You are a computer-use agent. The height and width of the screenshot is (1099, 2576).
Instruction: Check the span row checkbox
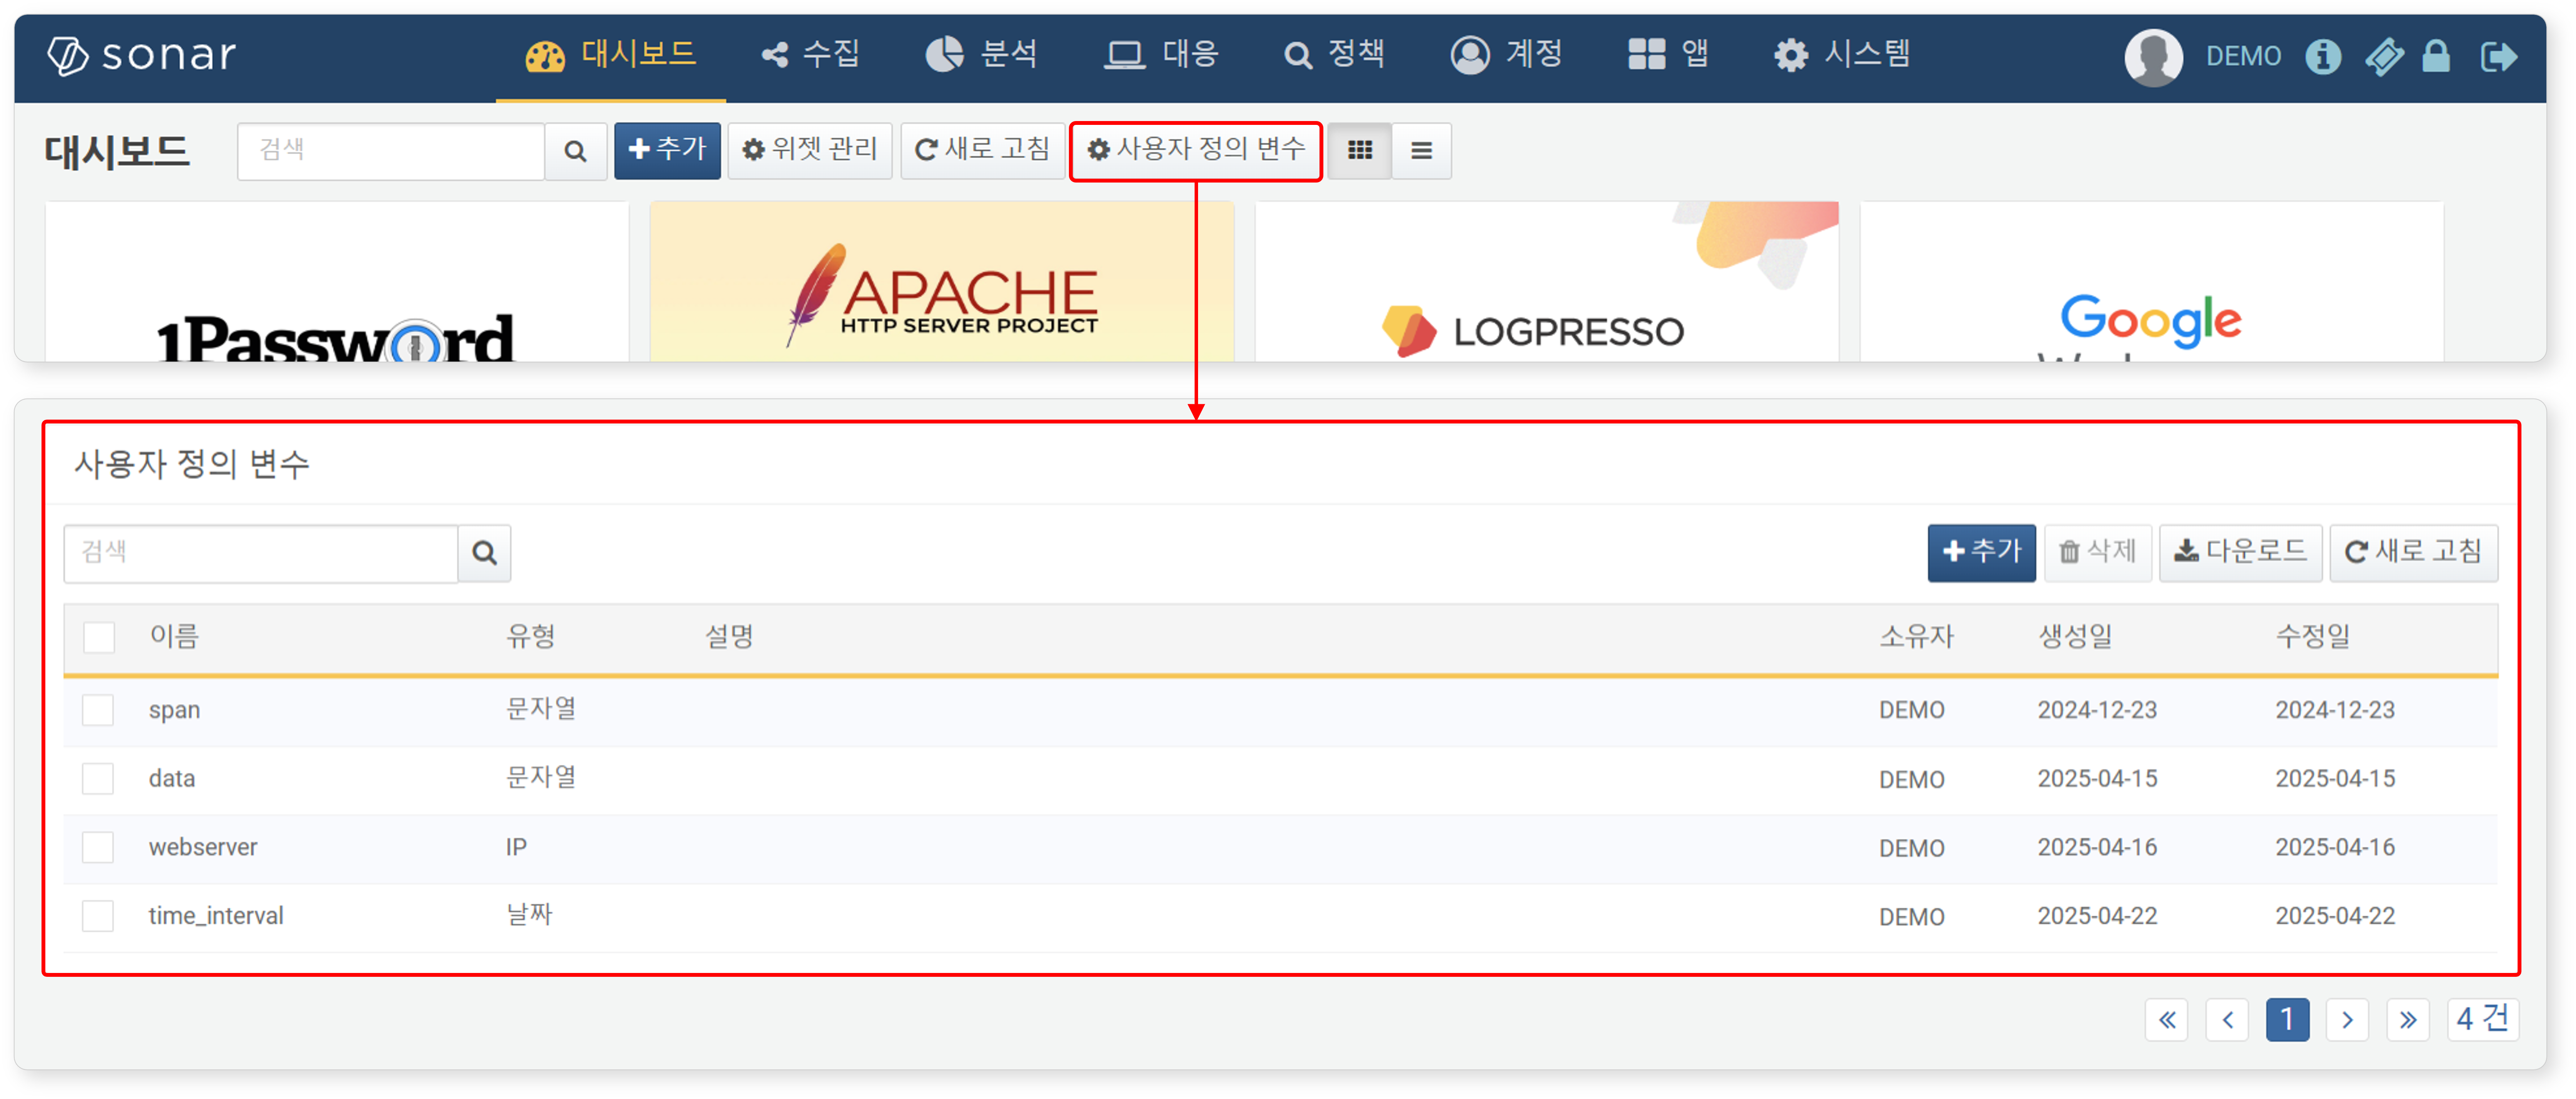point(98,710)
